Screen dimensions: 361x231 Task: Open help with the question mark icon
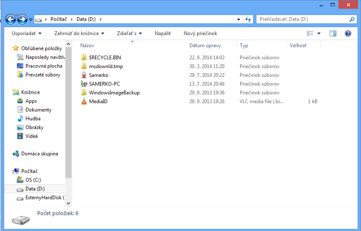click(348, 33)
